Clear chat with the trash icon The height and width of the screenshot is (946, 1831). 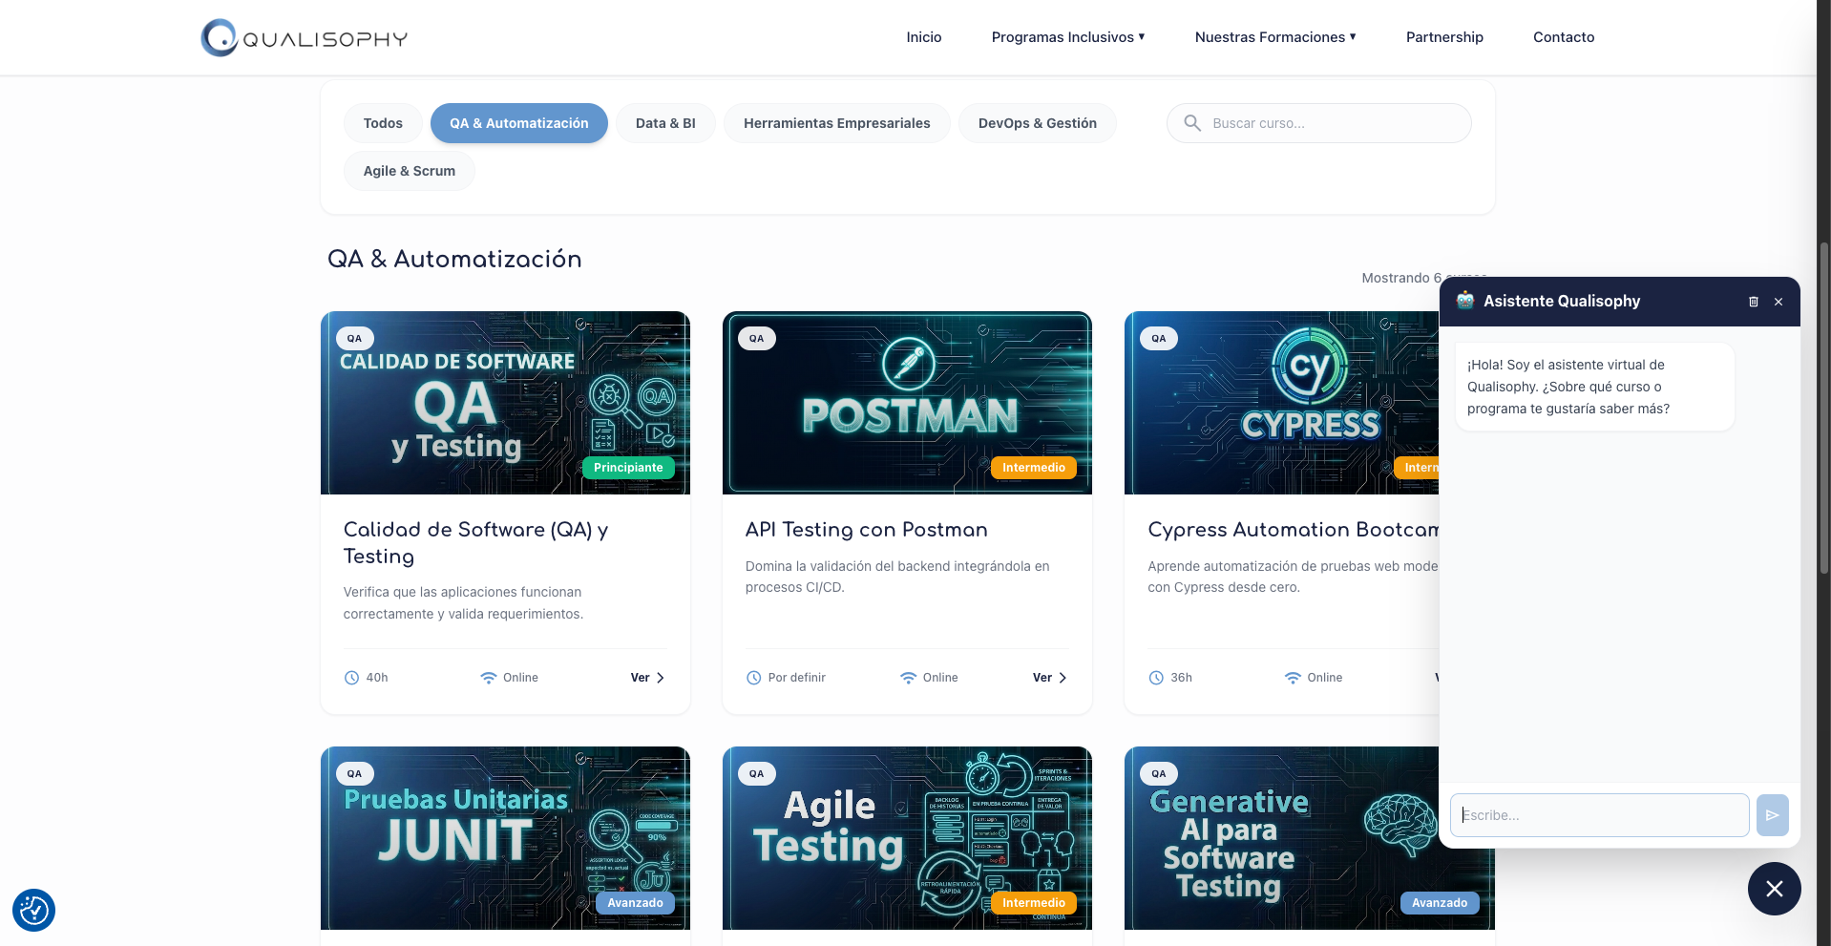click(x=1753, y=302)
